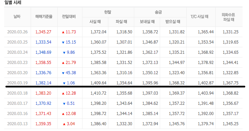Click the up change 3.04
This screenshot has height=131, width=249.
click(x=69, y=124)
